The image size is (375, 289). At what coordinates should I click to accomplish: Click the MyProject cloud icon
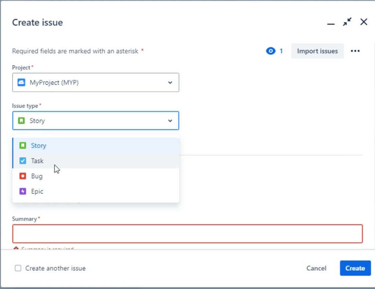(21, 82)
